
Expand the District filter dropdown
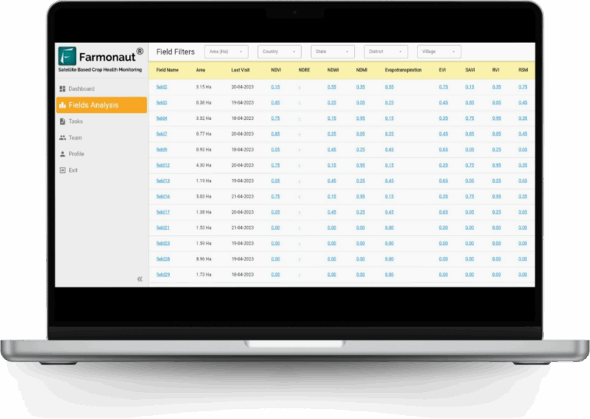[x=385, y=52]
